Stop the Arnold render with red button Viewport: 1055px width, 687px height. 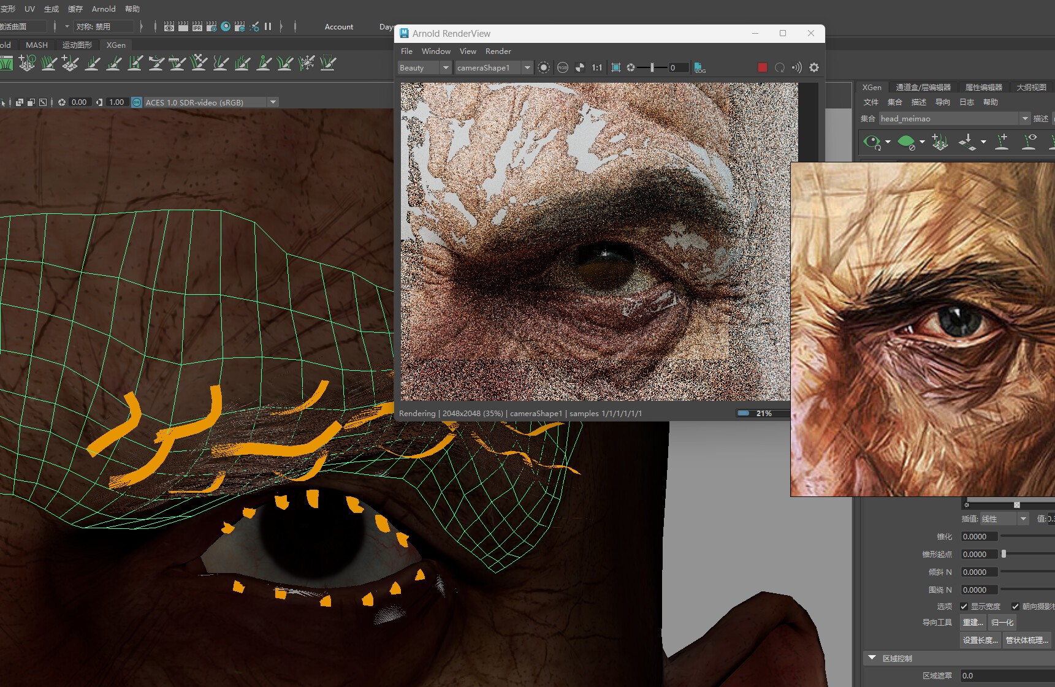[762, 67]
